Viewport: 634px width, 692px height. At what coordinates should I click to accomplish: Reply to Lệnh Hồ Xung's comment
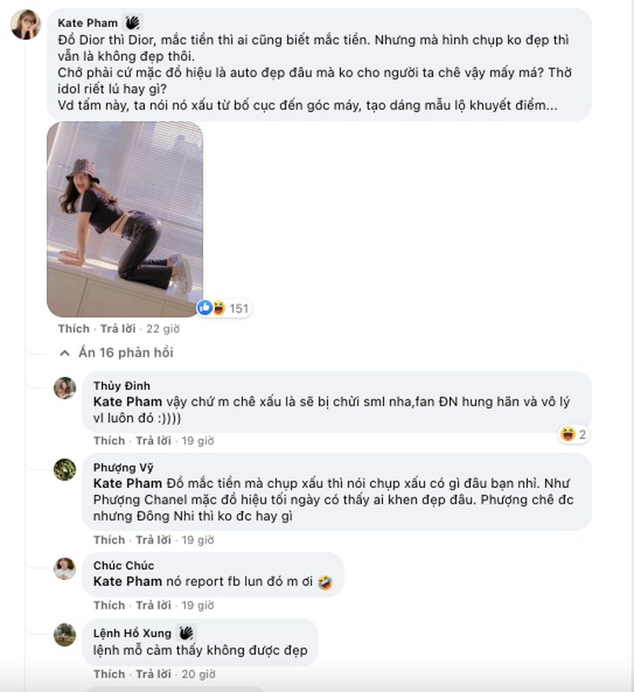(154, 674)
